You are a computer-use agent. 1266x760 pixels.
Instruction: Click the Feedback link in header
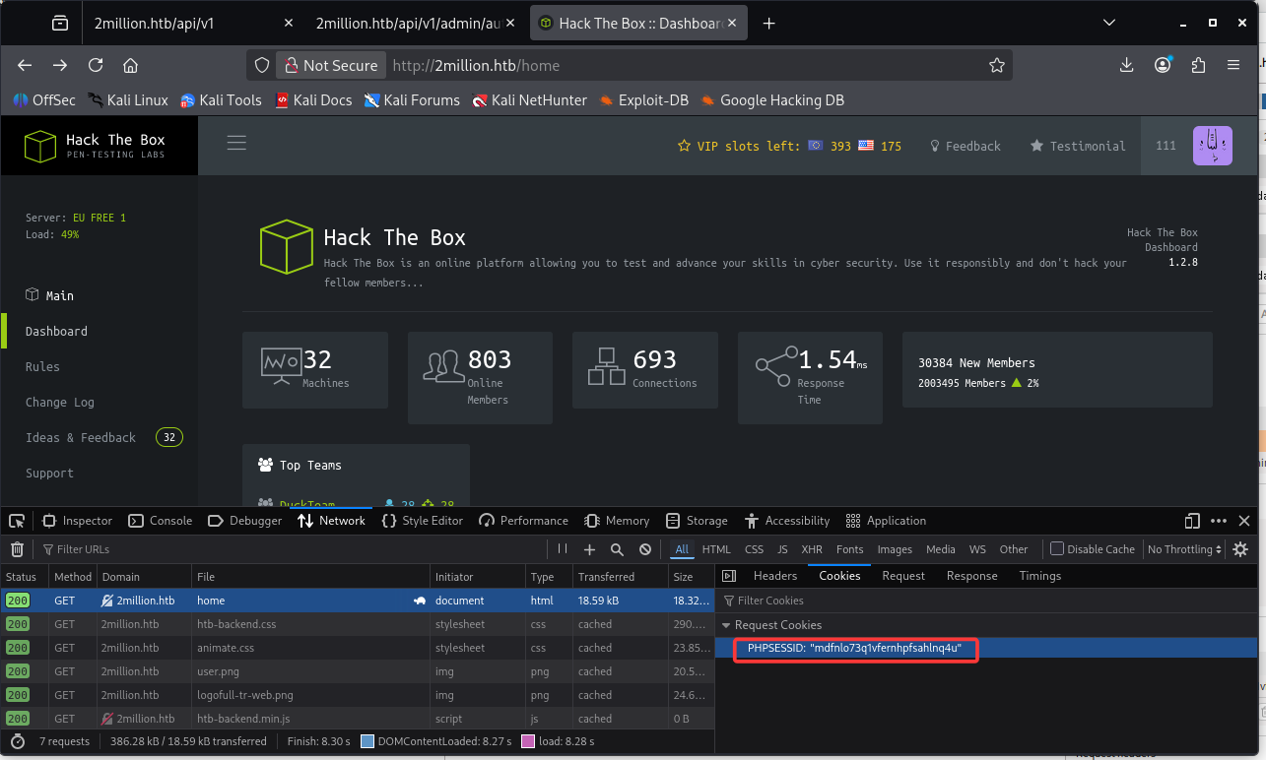pyautogui.click(x=972, y=146)
